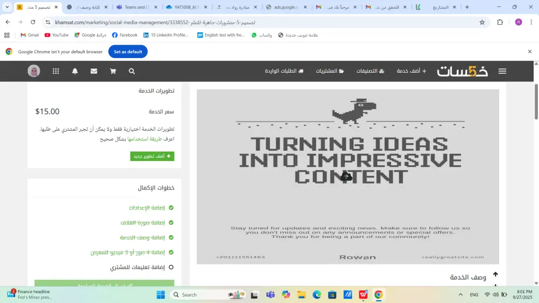Show hidden system tray icons chevron
Viewport: 539px width, 303px height.
click(461, 295)
